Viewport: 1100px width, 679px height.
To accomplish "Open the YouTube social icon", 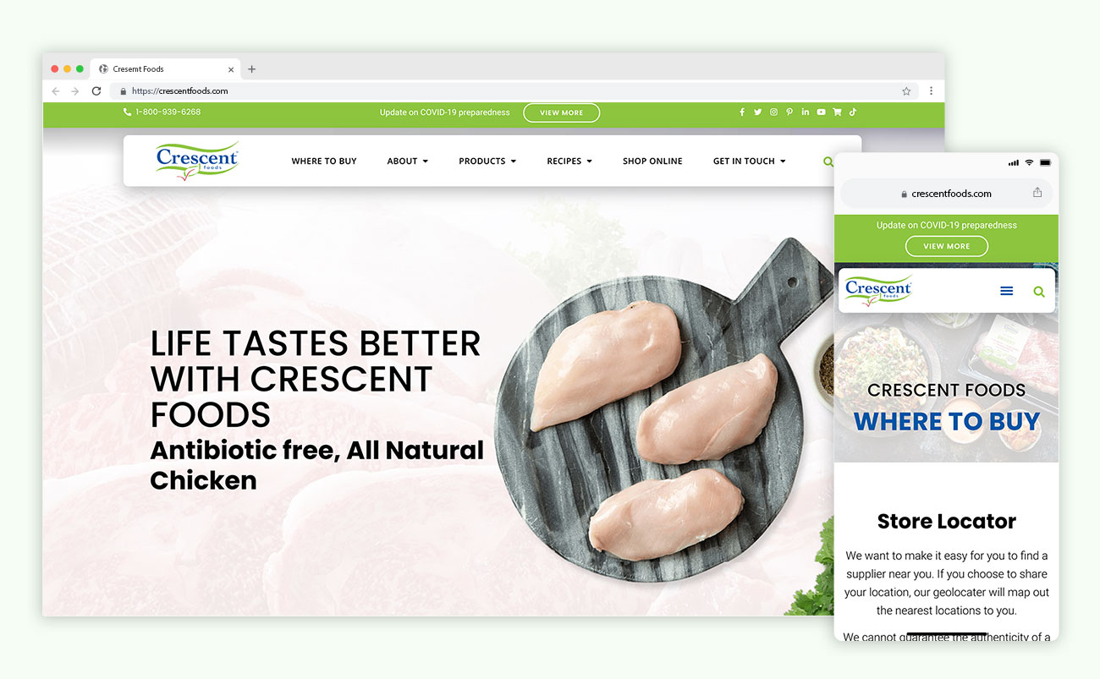I will [821, 112].
